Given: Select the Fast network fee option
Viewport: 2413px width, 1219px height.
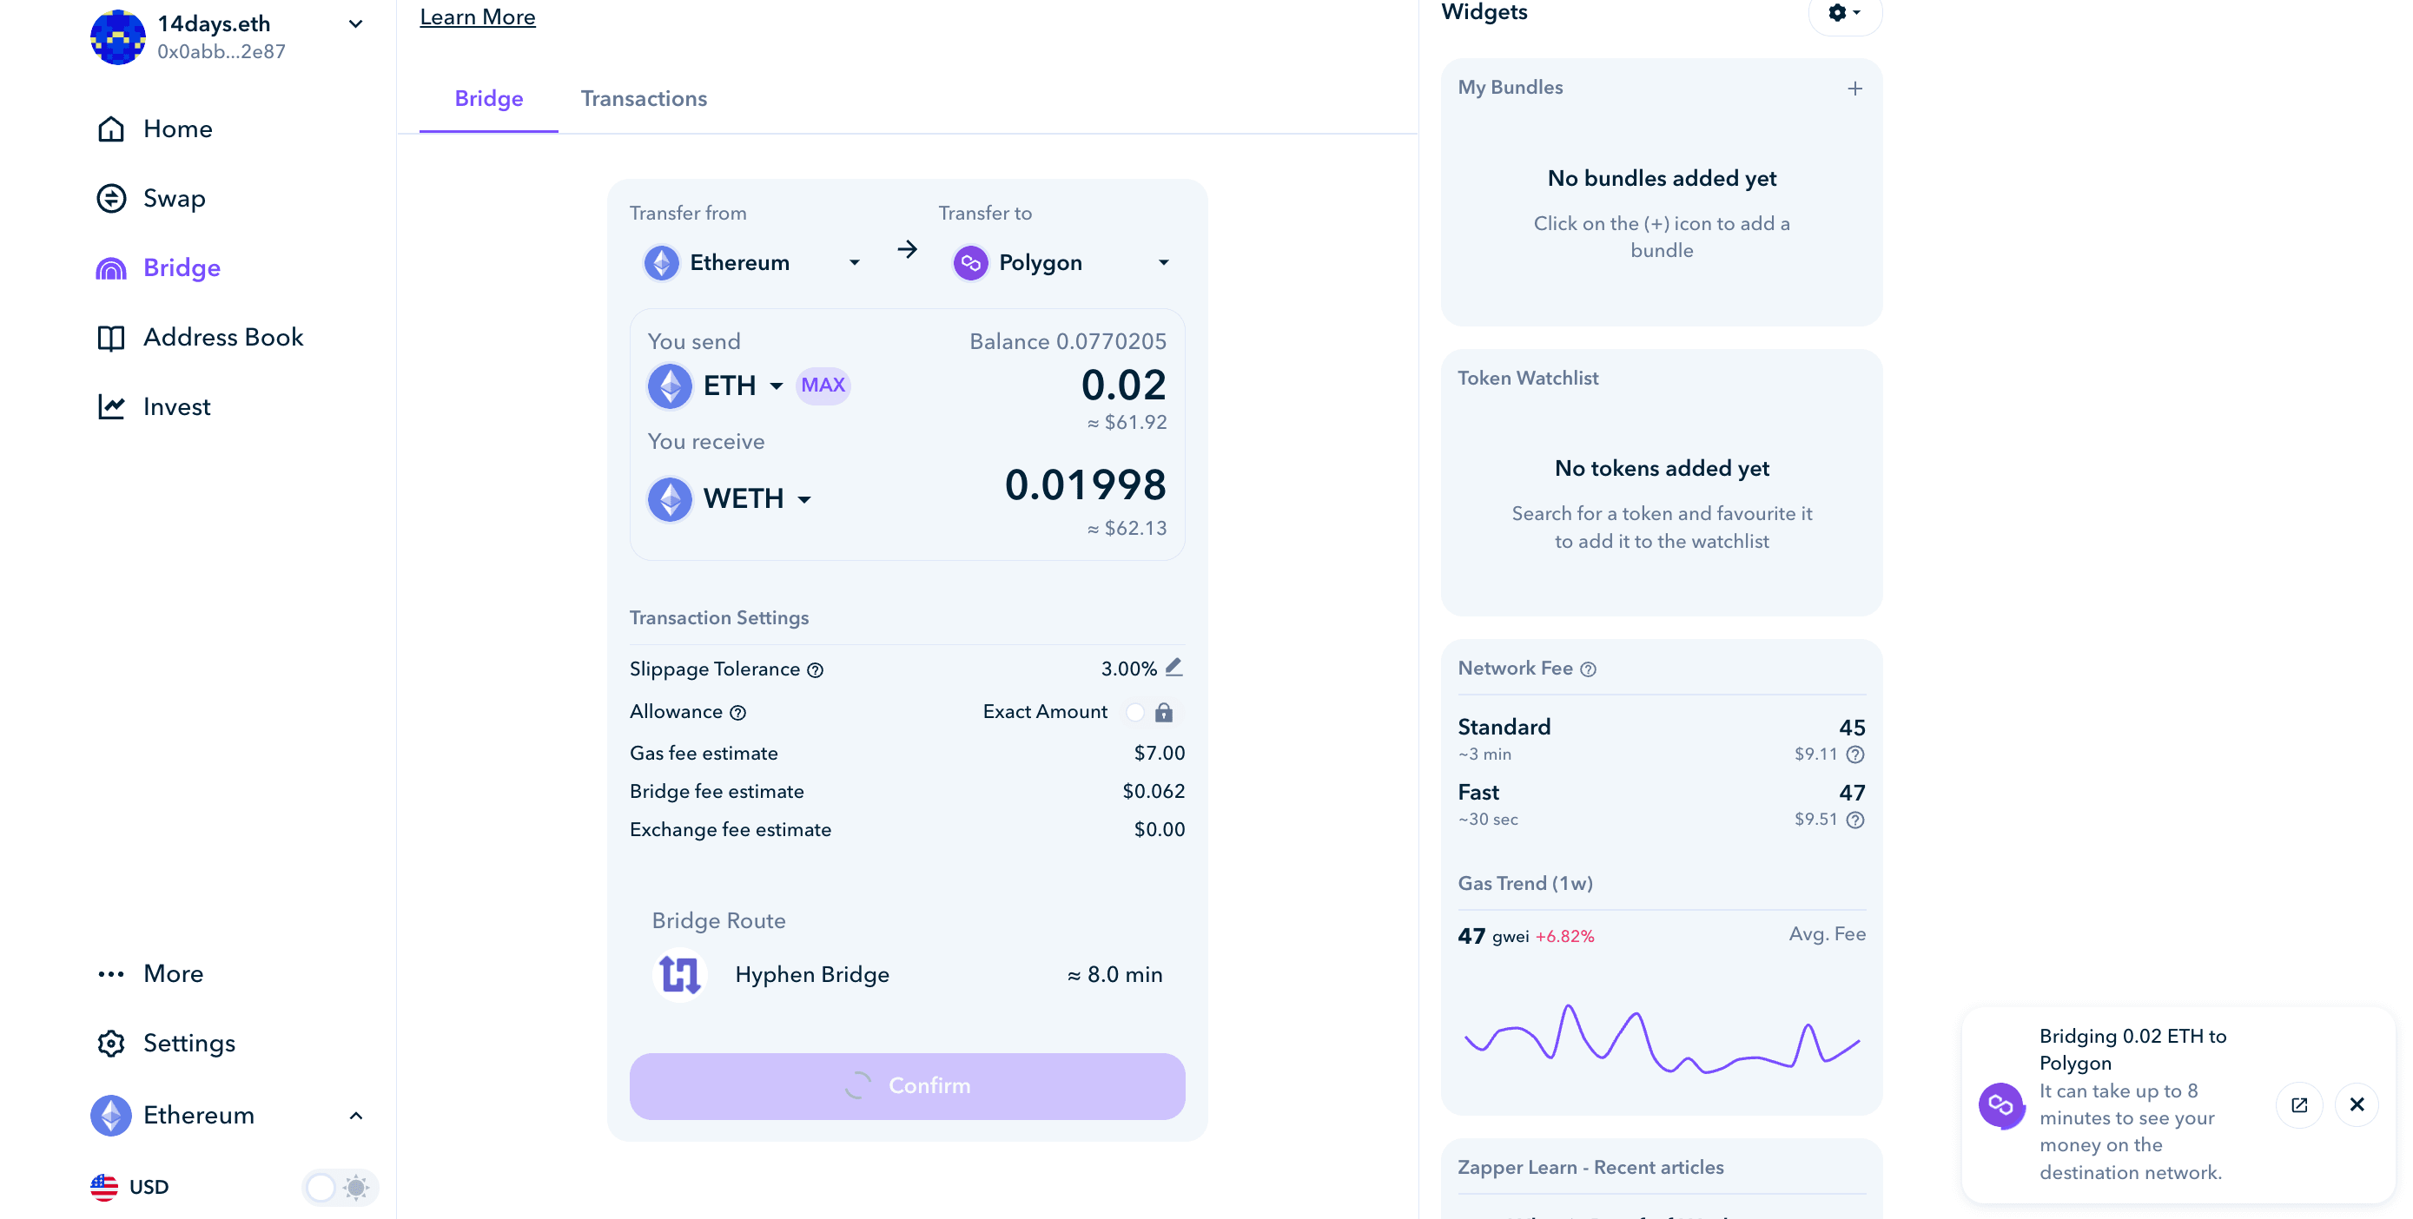Looking at the screenshot, I should click(x=1662, y=804).
